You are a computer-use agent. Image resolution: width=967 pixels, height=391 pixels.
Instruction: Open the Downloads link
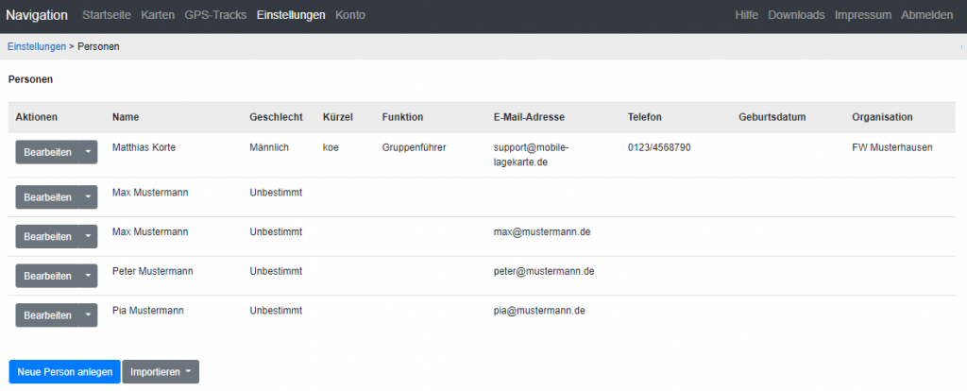(796, 15)
